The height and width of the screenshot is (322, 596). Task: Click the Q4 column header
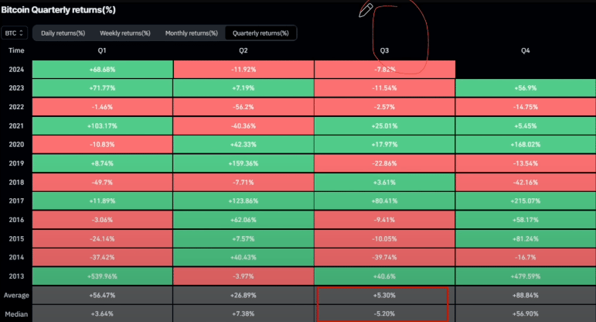[526, 50]
